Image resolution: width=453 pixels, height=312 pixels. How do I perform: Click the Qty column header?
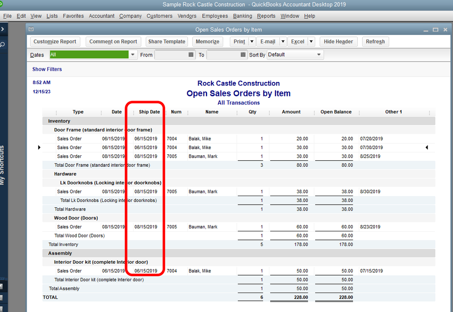[x=253, y=112]
